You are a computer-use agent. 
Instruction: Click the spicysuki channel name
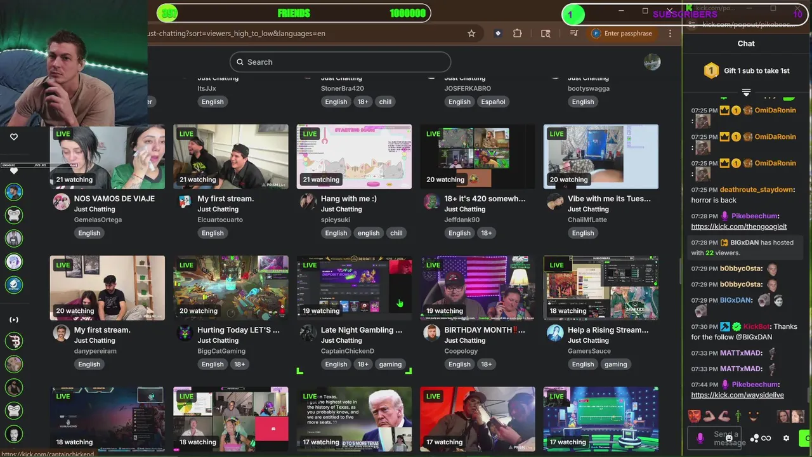[x=336, y=220]
